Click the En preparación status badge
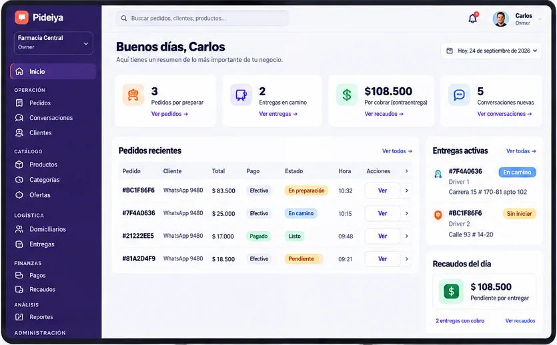Image resolution: width=557 pixels, height=345 pixels. click(x=306, y=190)
